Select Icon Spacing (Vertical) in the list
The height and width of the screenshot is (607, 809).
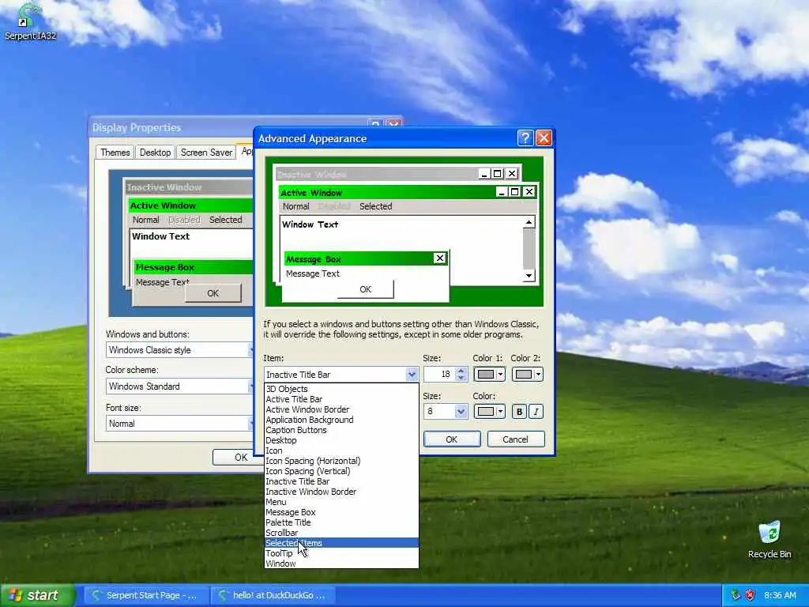click(341, 471)
